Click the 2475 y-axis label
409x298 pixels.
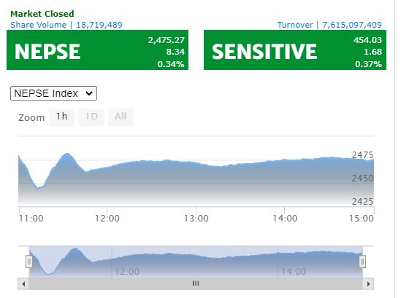(x=362, y=155)
